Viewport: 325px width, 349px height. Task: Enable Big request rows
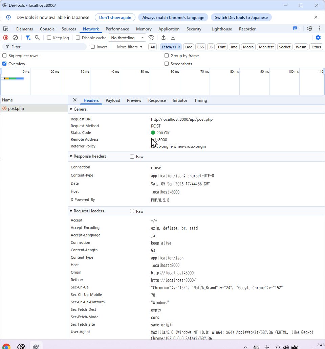pos(4,55)
